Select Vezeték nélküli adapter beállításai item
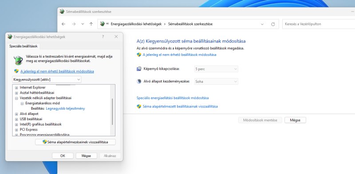355x174 pixels. pos(46,98)
